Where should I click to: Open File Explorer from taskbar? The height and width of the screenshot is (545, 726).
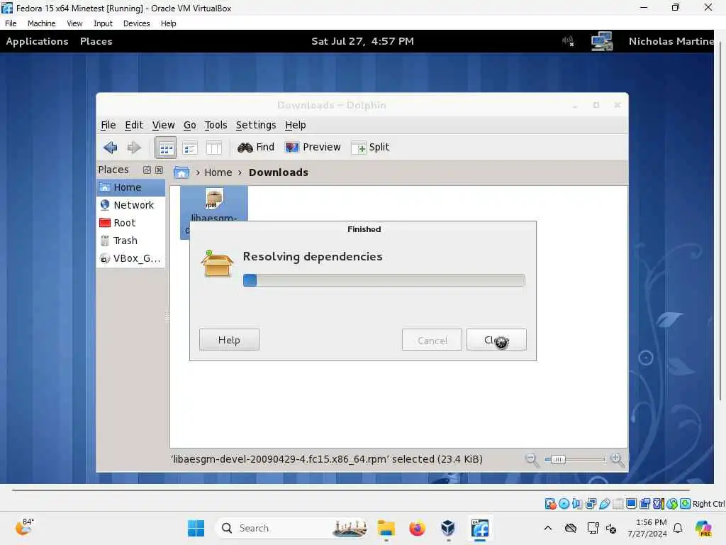(x=386, y=528)
